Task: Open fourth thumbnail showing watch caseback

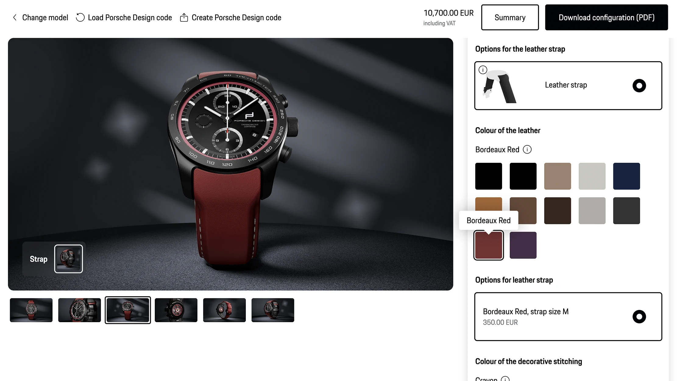Action: 176,310
